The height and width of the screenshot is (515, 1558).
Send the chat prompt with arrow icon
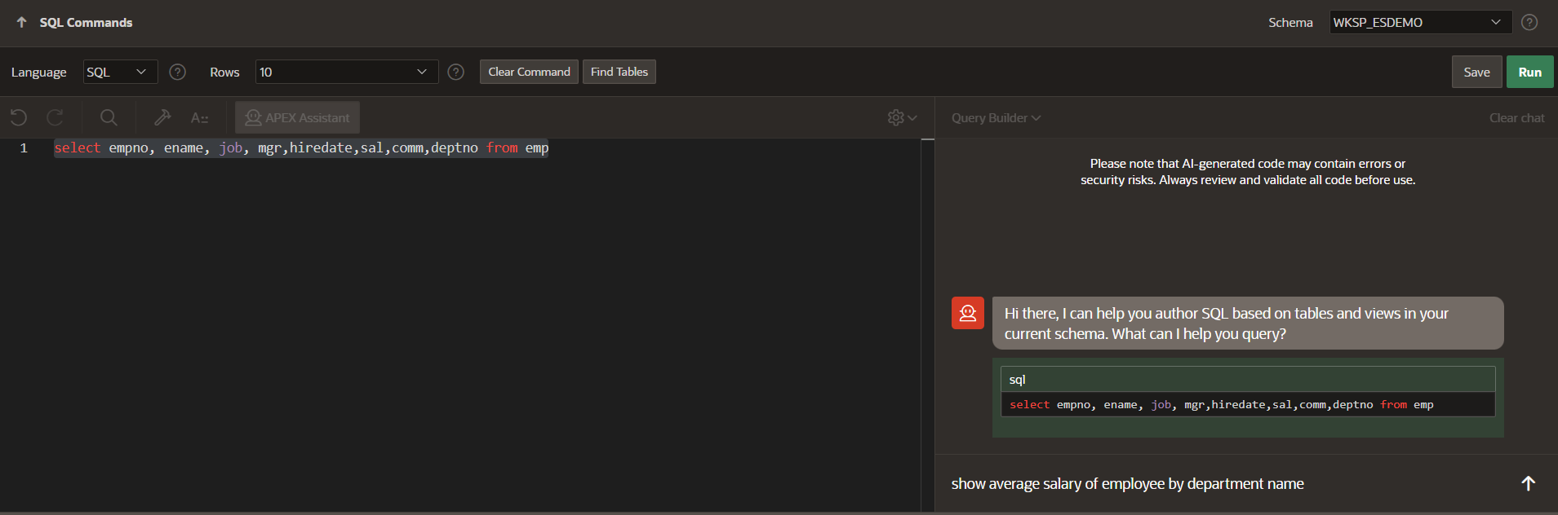(x=1528, y=483)
